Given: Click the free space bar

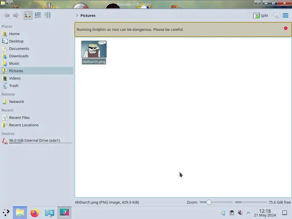Looking at the screenshot, I should click(x=251, y=202).
